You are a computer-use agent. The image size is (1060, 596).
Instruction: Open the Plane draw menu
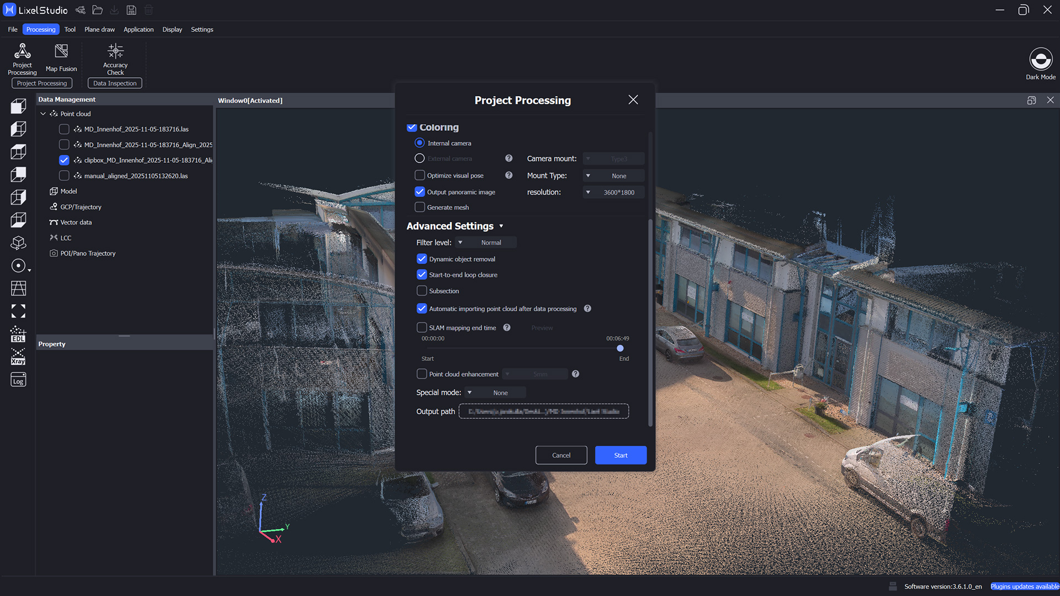[99, 29]
